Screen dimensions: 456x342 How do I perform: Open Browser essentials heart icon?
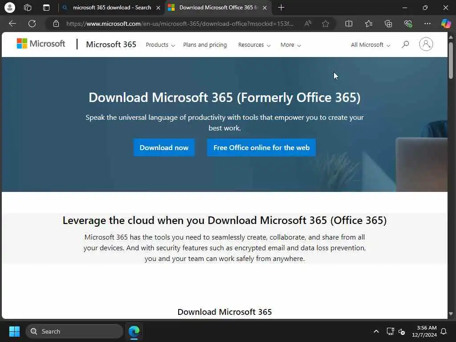408,24
